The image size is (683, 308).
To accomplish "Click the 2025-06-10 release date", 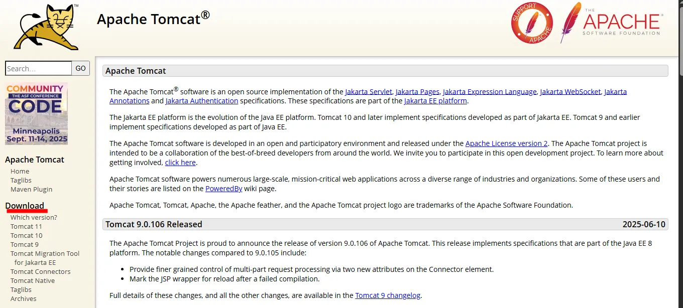I will click(644, 224).
